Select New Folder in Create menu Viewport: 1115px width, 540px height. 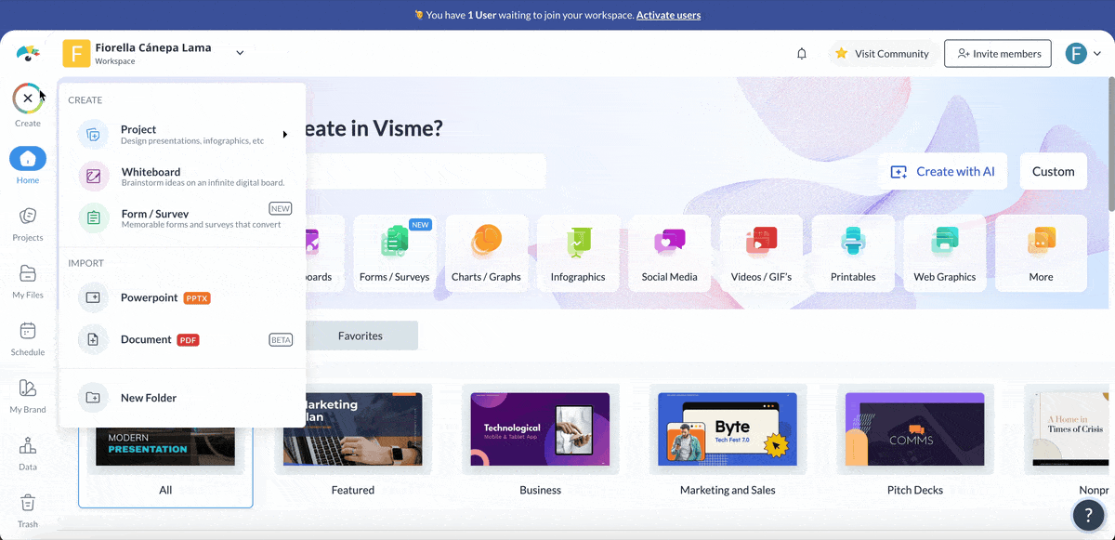149,398
